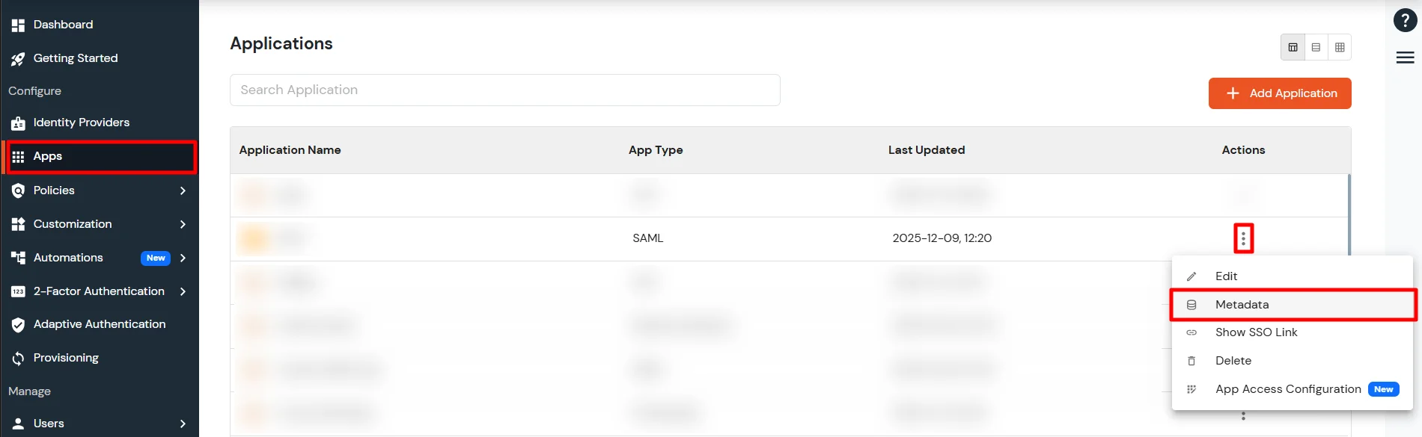Click the Identity Providers icon
Screen dimensions: 1422x437
(x=18, y=123)
